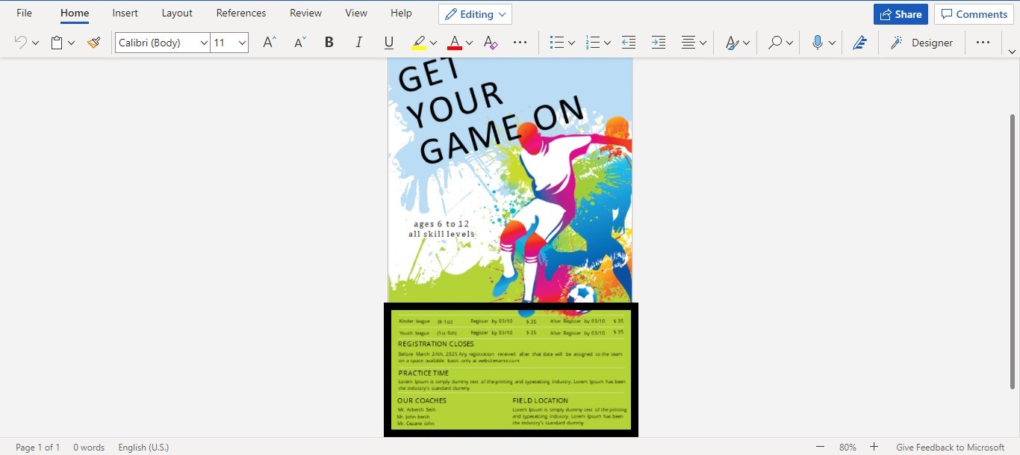Image resolution: width=1020 pixels, height=455 pixels.
Task: Click the Search magnifier icon
Action: coord(775,43)
